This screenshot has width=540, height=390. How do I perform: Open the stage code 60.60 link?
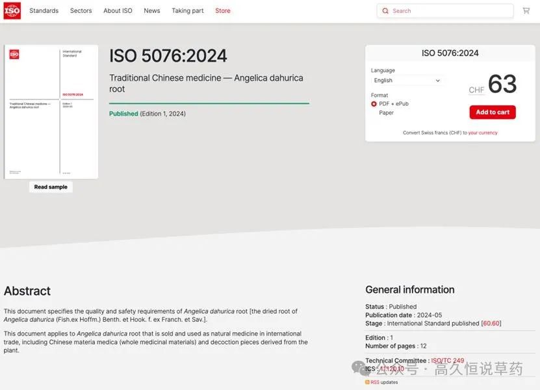[x=491, y=324]
